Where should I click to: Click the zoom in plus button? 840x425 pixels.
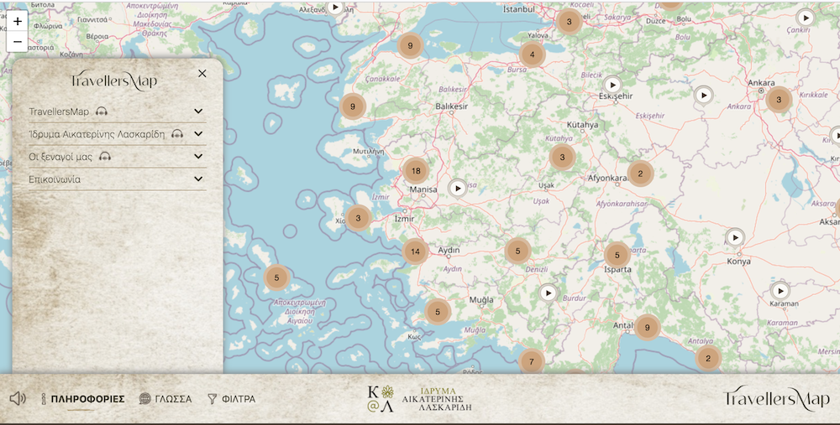[18, 22]
